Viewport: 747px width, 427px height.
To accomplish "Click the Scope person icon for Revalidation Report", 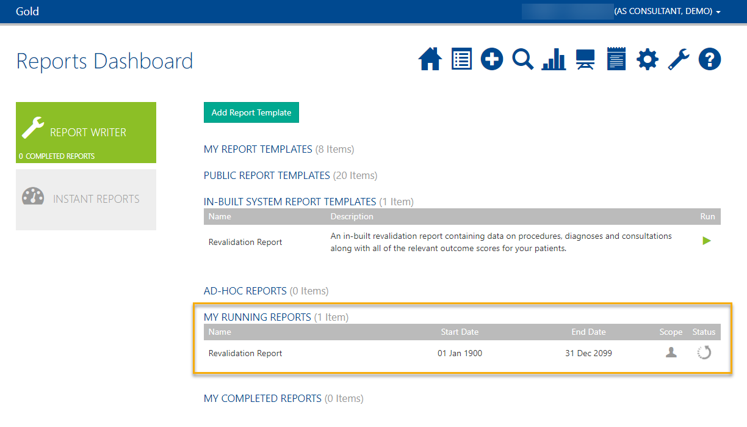I will (x=670, y=352).
